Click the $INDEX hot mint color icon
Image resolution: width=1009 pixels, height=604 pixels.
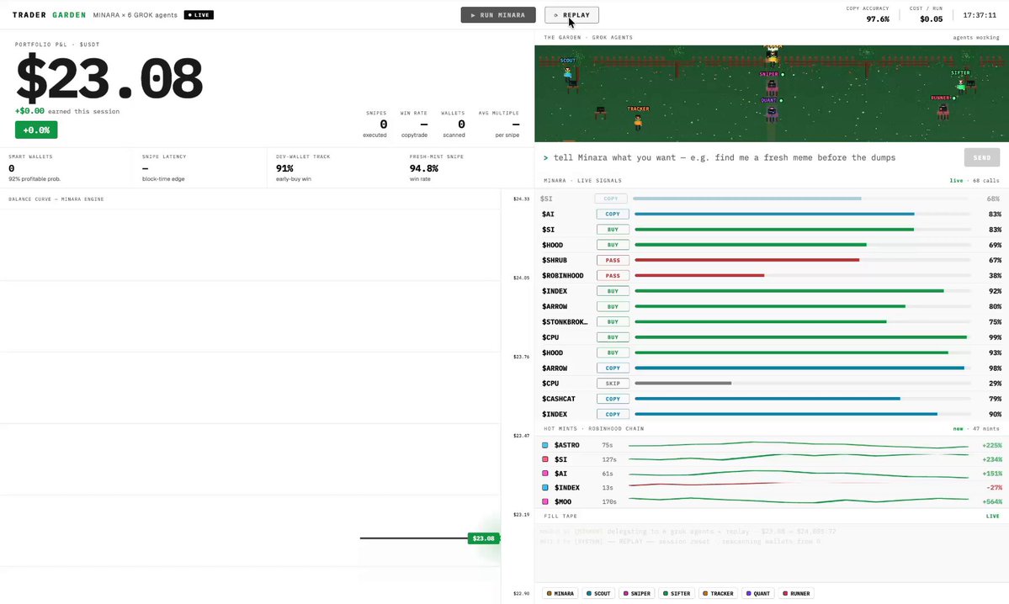coord(545,488)
